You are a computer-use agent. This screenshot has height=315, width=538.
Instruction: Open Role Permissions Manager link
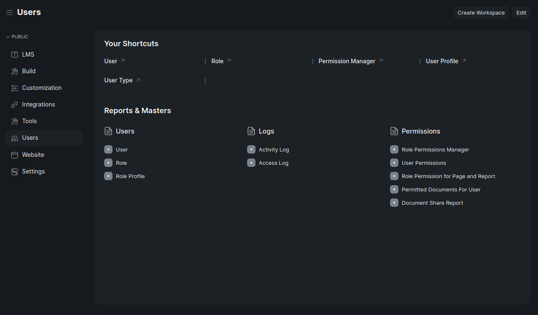(x=435, y=149)
